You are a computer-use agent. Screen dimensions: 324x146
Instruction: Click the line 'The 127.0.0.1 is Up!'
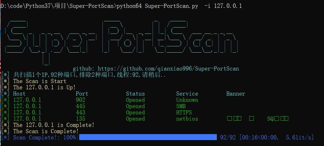[x=45, y=87]
